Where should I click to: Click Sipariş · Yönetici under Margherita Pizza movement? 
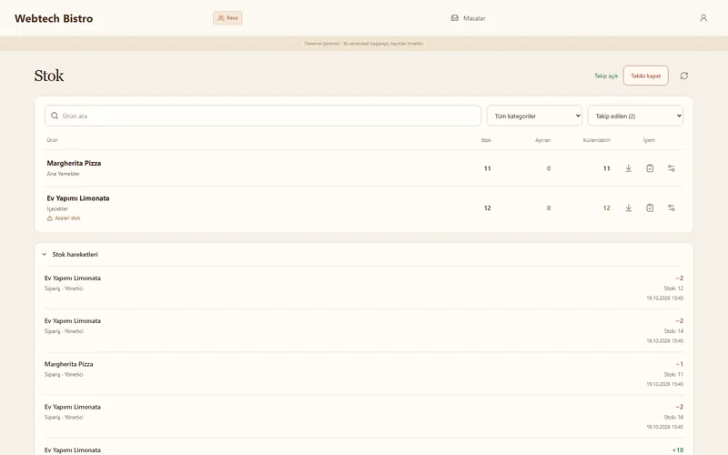(64, 374)
